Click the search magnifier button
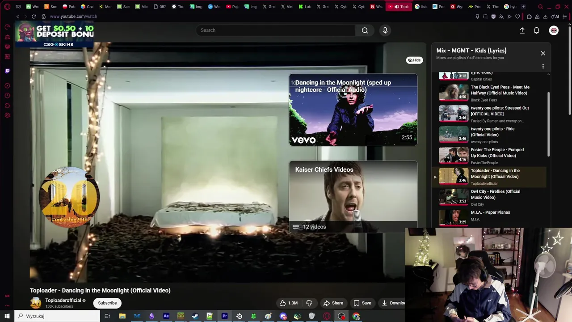The width and height of the screenshot is (572, 322). click(x=365, y=30)
